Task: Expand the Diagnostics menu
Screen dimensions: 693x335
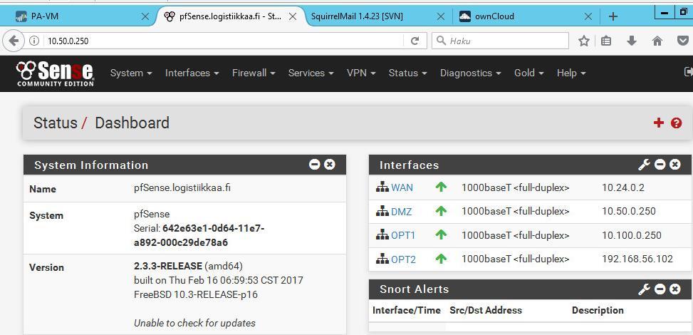Action: click(470, 73)
